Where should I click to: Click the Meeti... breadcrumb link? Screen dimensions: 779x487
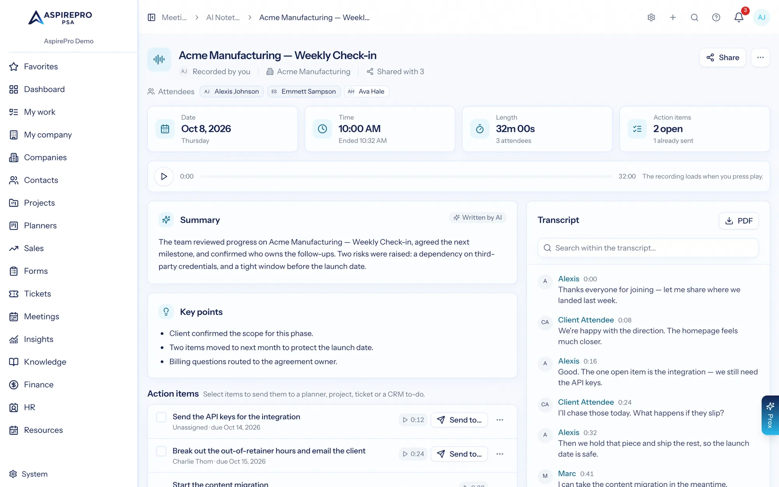click(174, 18)
